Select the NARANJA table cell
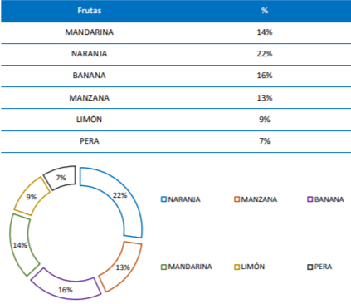 (x=89, y=54)
